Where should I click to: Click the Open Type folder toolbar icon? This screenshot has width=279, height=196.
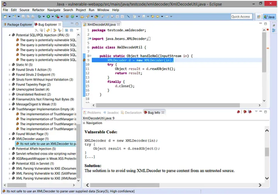[x=82, y=17]
